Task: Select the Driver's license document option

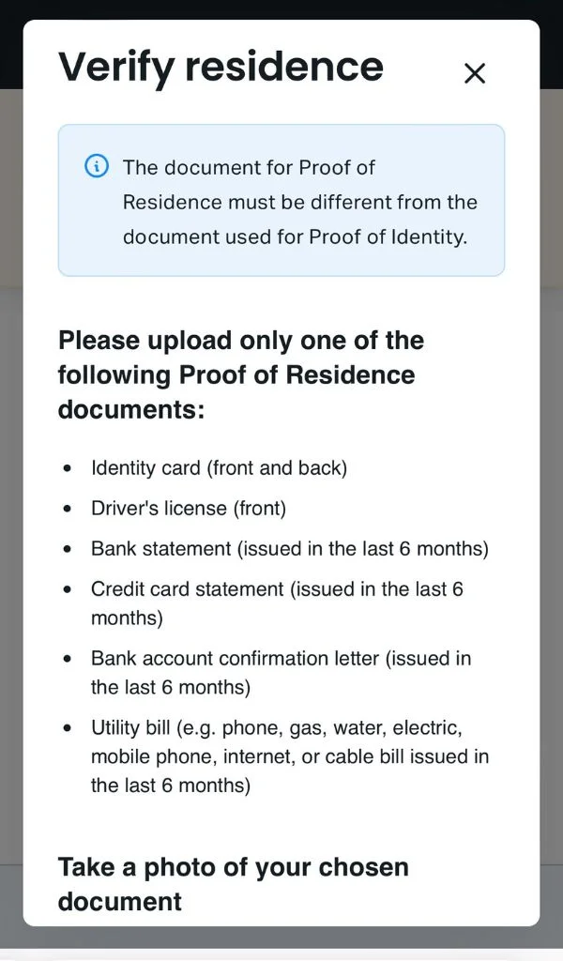Action: 188,508
